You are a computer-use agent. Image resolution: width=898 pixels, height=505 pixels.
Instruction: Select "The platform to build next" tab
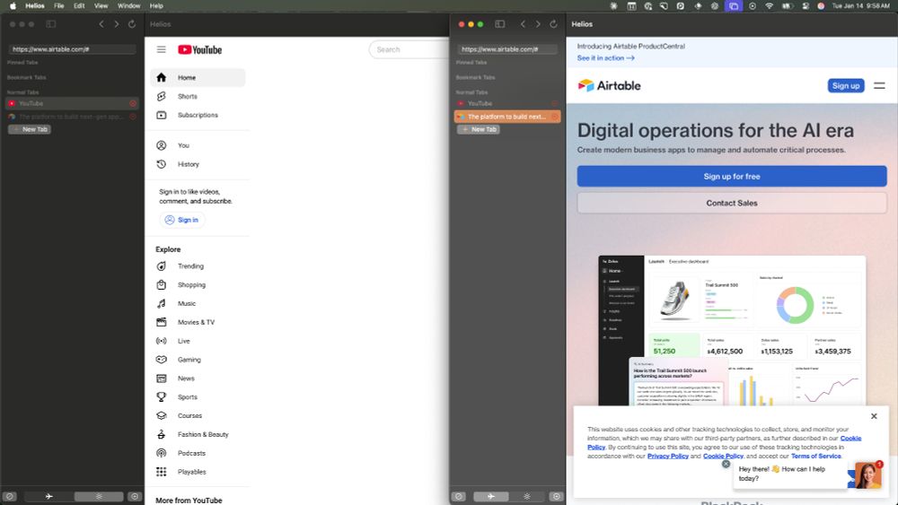click(506, 117)
